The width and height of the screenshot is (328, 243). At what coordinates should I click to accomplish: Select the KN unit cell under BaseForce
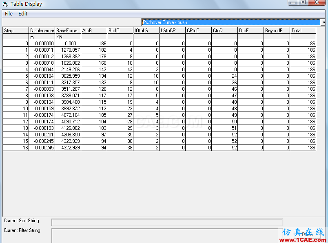point(68,37)
